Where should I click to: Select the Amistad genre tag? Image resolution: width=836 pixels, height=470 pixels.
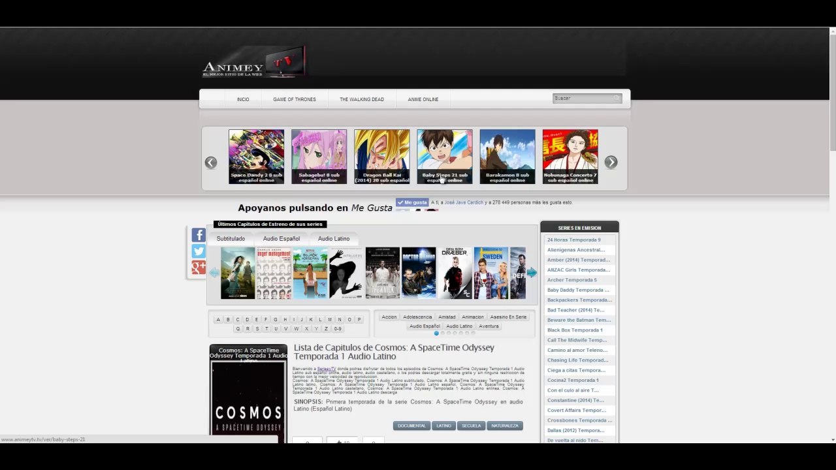pyautogui.click(x=447, y=317)
